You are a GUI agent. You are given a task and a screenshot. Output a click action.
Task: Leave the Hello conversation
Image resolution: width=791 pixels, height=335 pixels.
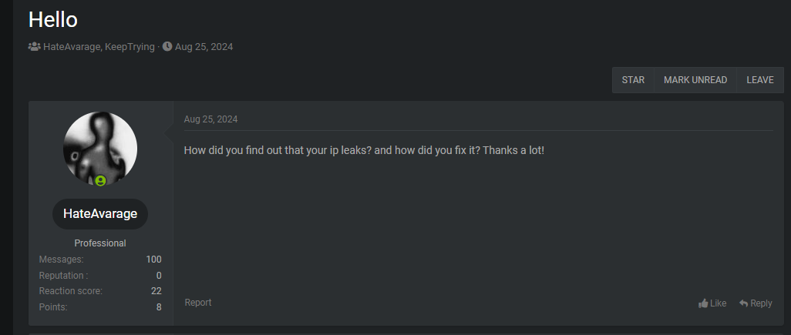coord(759,80)
